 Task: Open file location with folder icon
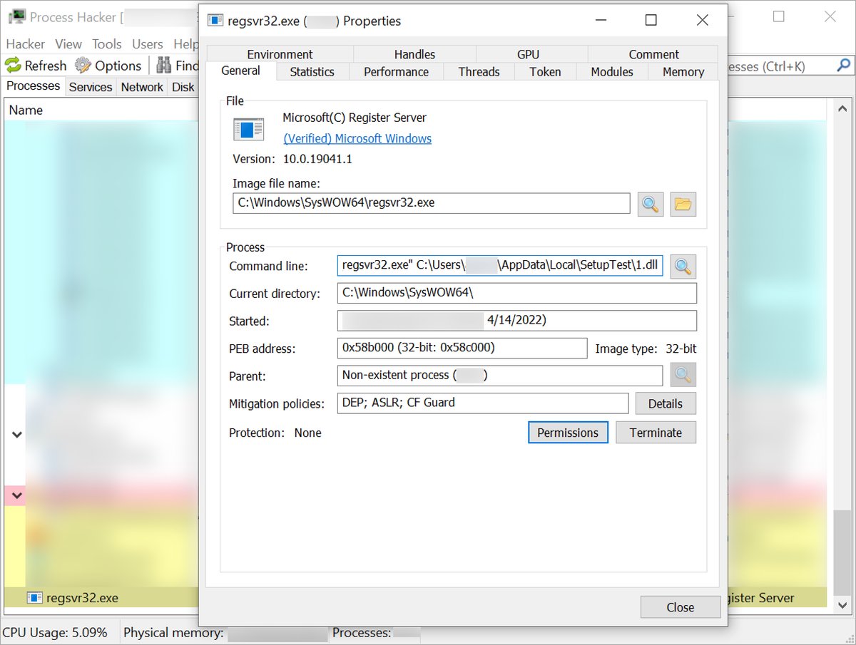[x=683, y=204]
